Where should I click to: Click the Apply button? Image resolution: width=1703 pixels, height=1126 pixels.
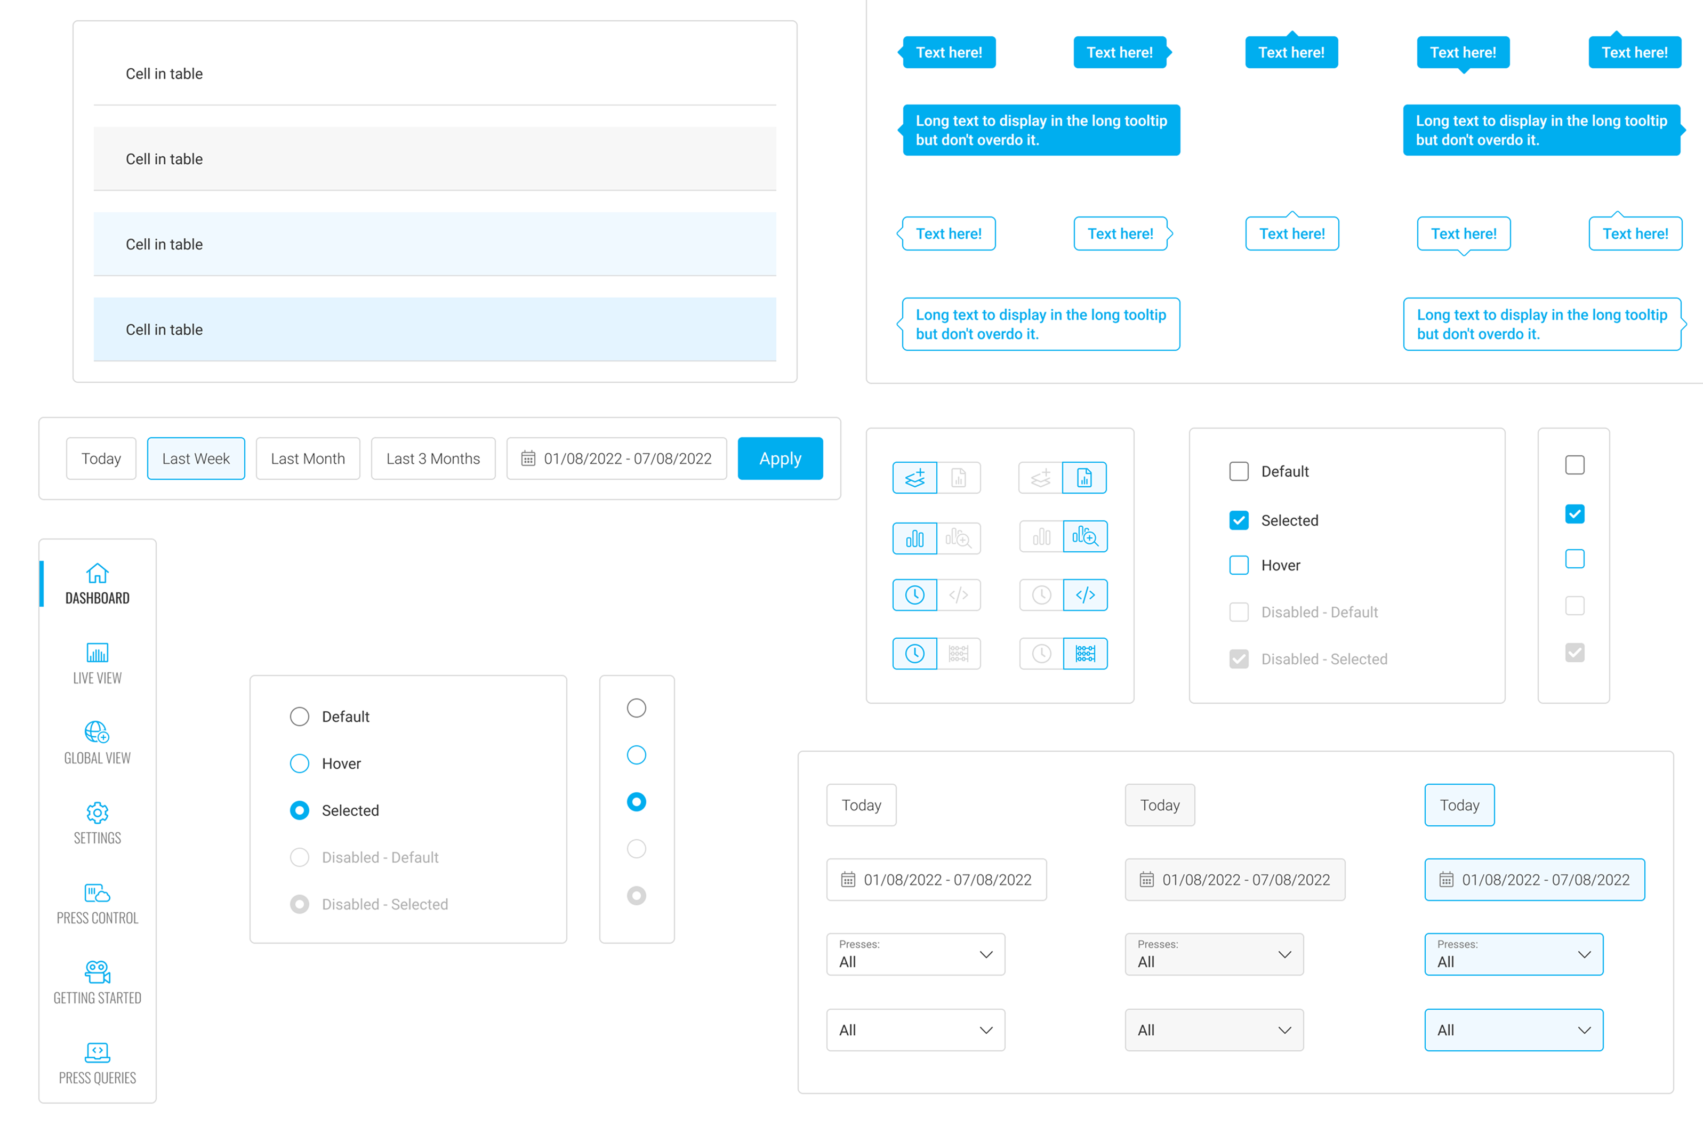[x=780, y=458]
